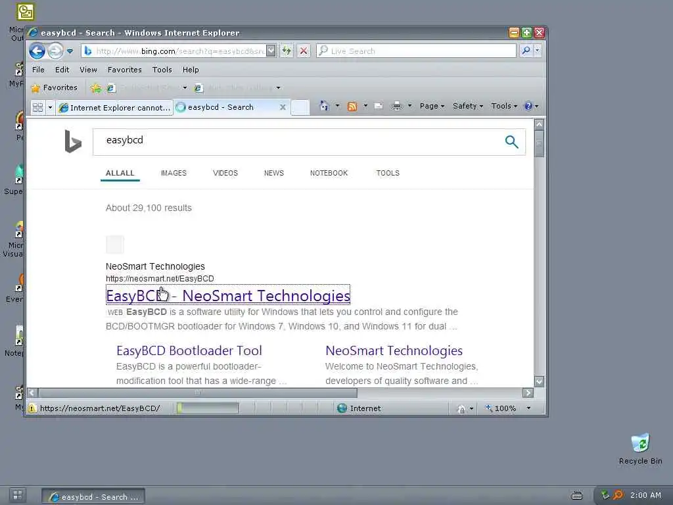Viewport: 673px width, 505px height.
Task: Click the page loading progress bar
Action: coord(207,408)
